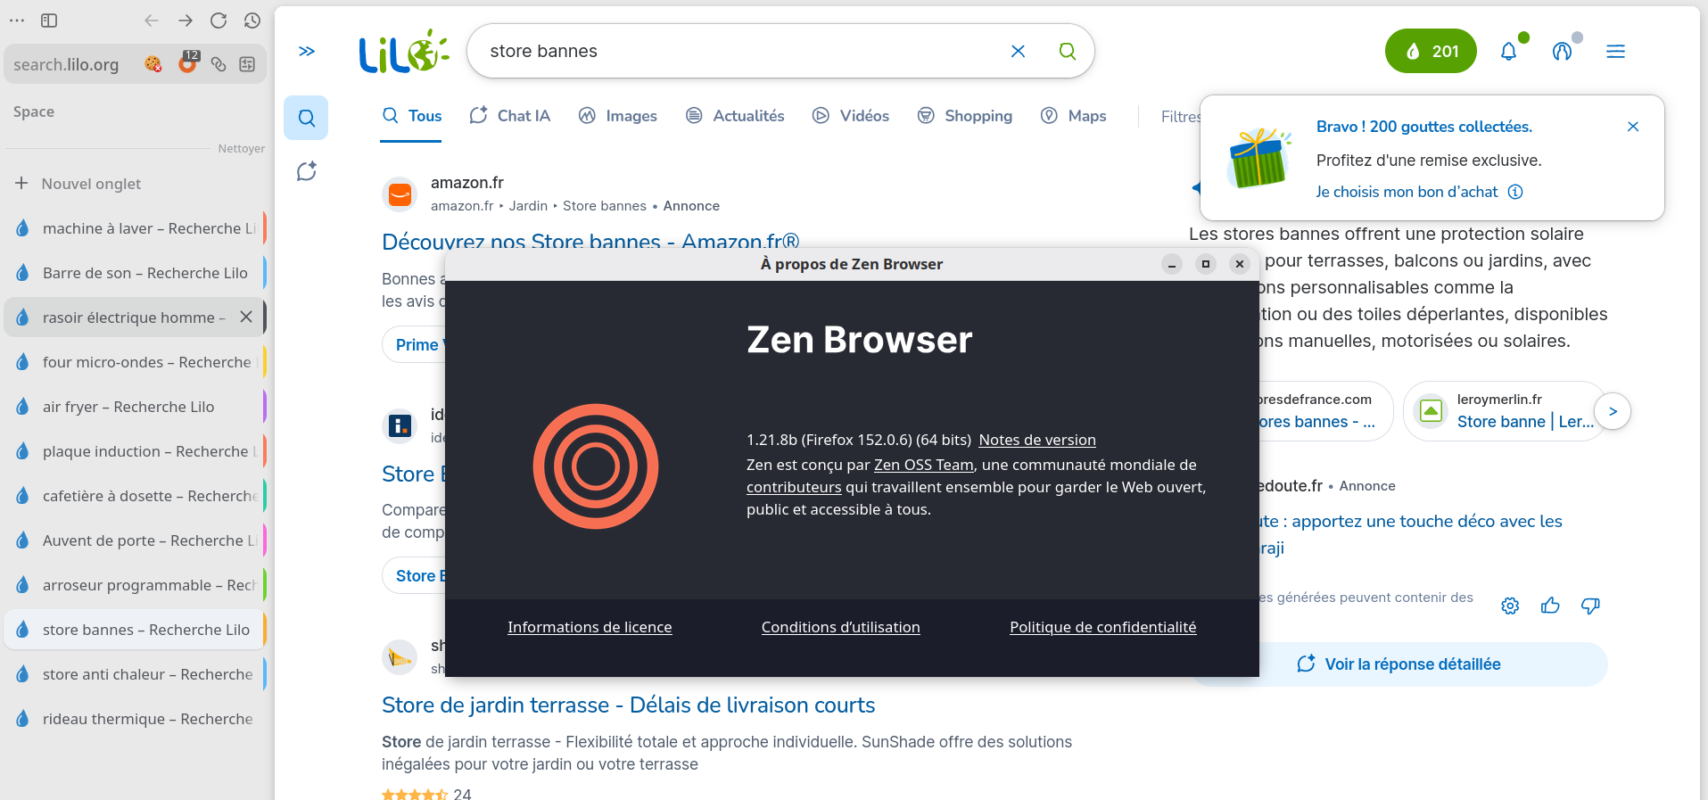Image resolution: width=1708 pixels, height=800 pixels.
Task: Switch to four micro-ondes tab
Action: click(x=135, y=362)
